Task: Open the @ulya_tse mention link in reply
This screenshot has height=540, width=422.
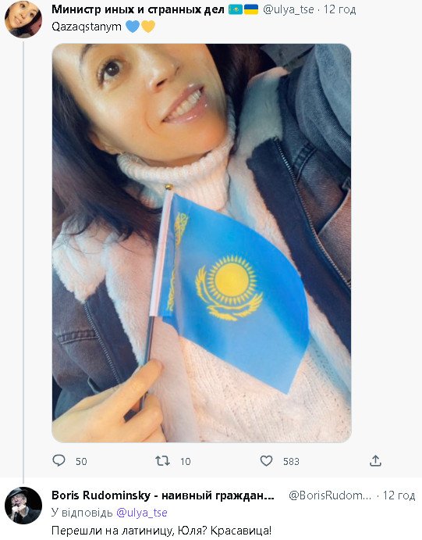Action: 142,513
